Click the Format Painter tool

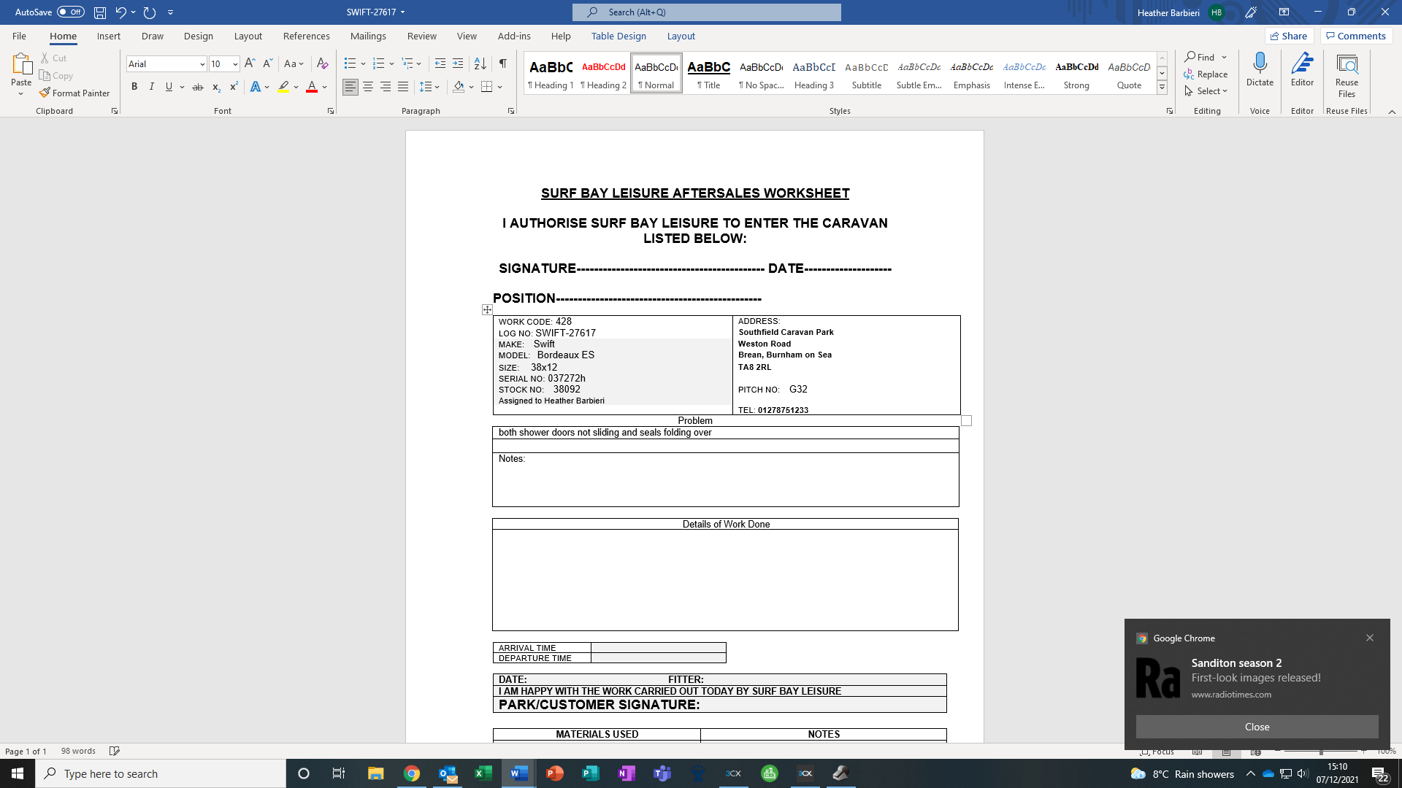coord(74,93)
